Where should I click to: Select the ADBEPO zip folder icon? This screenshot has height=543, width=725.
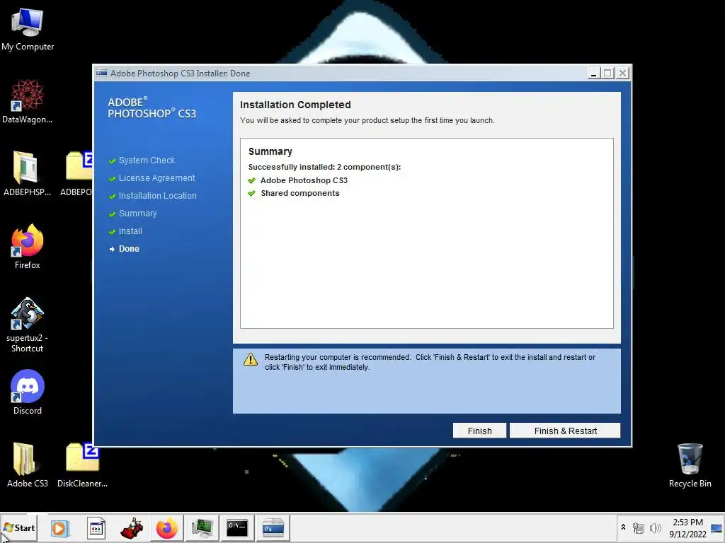point(78,174)
